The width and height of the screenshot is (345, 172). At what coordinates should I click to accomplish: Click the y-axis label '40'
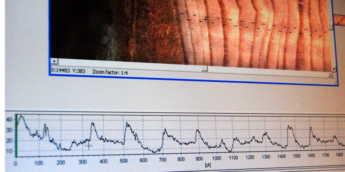pyautogui.click(x=10, y=120)
